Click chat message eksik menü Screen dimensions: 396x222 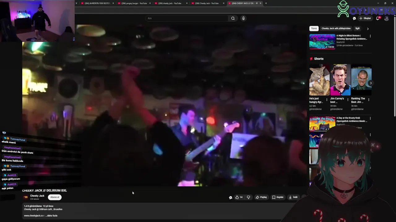pyautogui.click(x=9, y=142)
